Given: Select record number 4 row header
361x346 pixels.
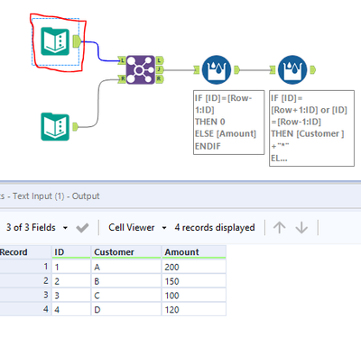Looking at the screenshot, I should pos(25,309).
